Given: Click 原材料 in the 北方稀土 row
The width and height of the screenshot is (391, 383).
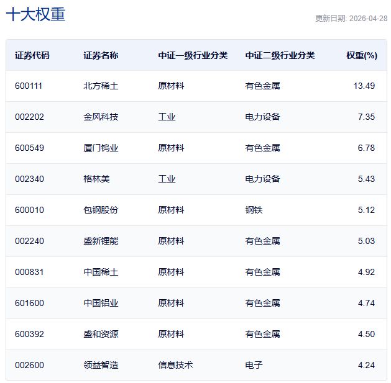Looking at the screenshot, I should (171, 86).
